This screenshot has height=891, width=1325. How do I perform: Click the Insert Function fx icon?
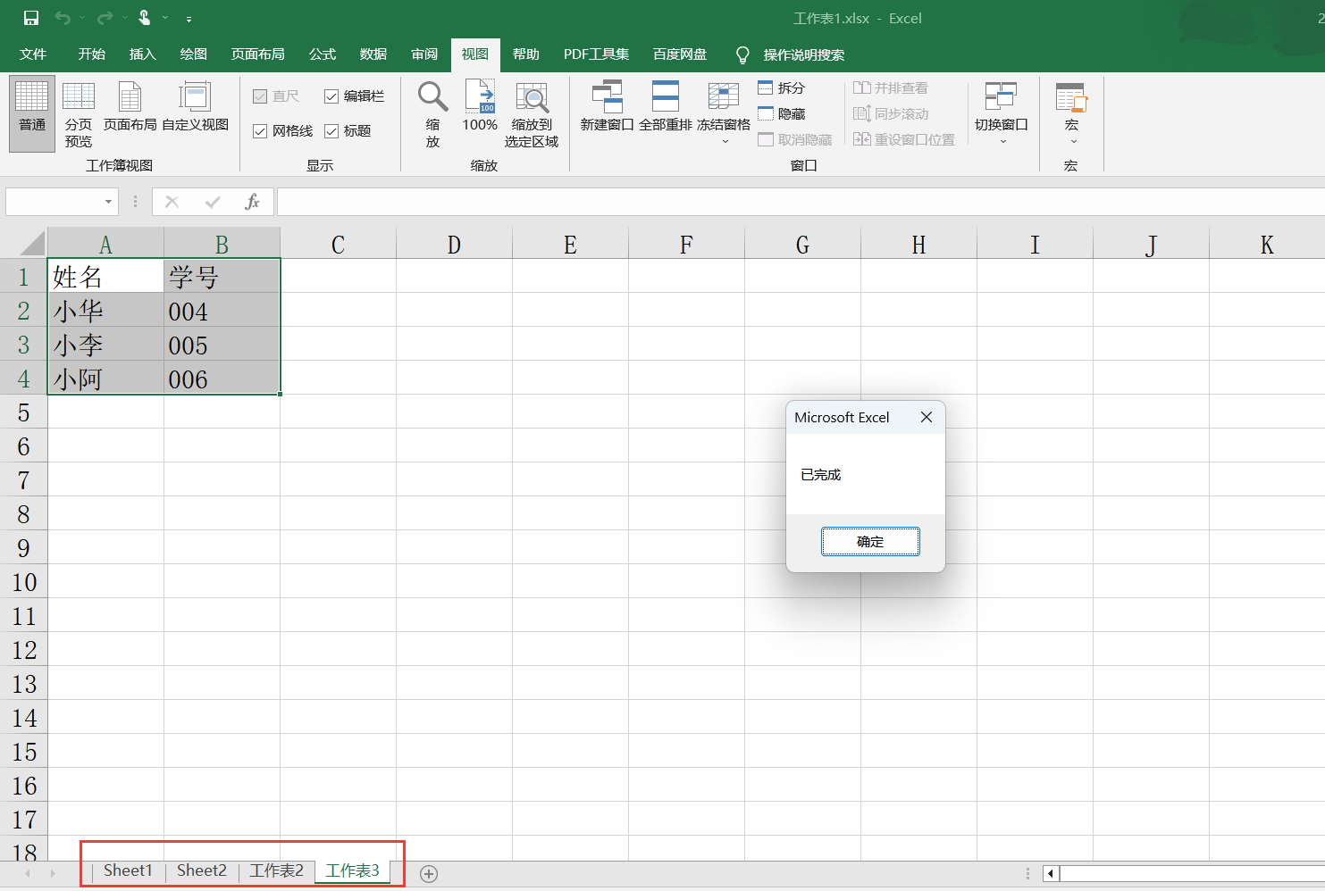pos(252,202)
